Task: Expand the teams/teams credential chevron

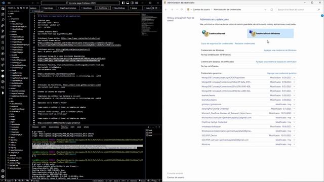Action: pos(294,96)
